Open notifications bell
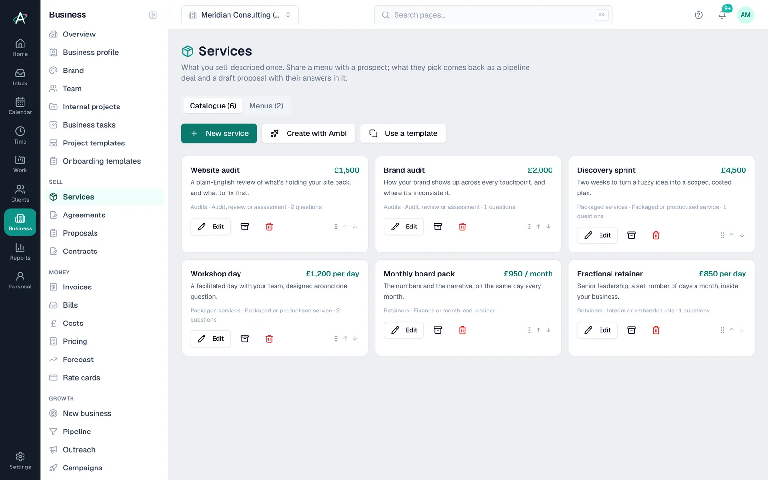Image resolution: width=768 pixels, height=480 pixels. coord(722,15)
